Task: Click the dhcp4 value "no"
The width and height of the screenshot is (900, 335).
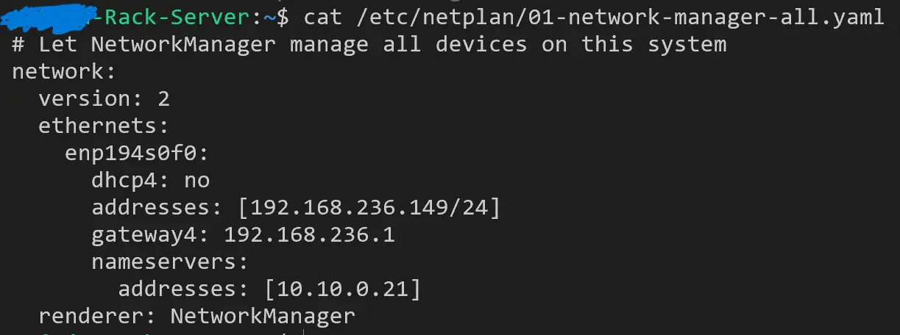Action: [196, 180]
